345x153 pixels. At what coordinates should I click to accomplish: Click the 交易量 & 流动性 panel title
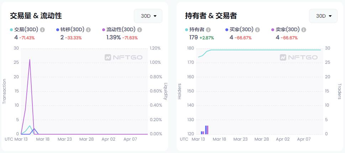click(36, 16)
